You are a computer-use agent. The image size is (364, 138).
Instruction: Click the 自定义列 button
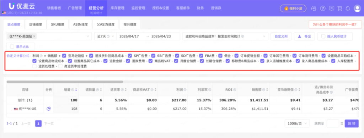281,36
